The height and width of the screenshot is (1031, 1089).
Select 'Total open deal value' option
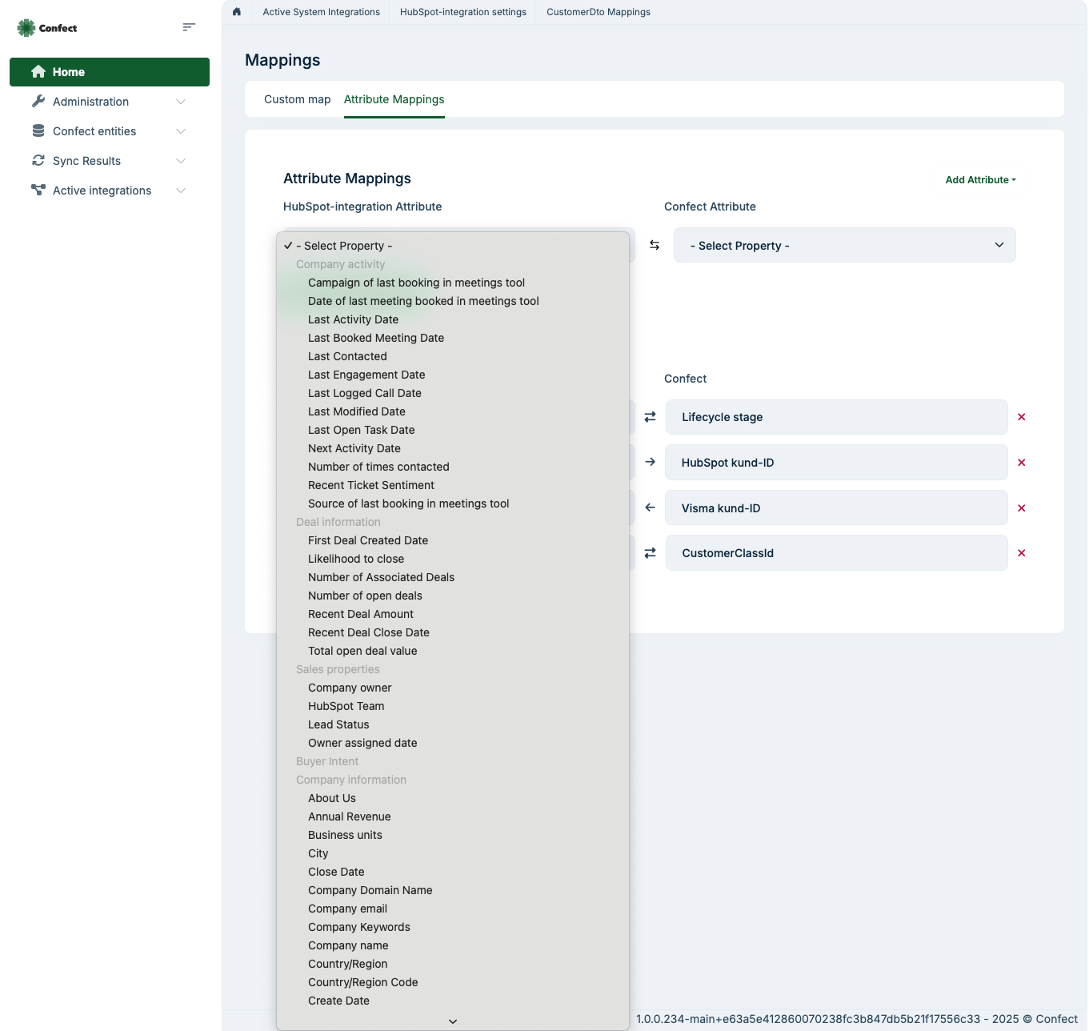coord(452,651)
